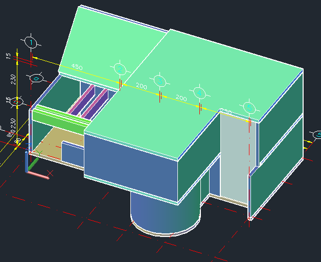The height and width of the screenshot is (262, 321).
Task: Select the 450 dimension text
Action: (77, 67)
